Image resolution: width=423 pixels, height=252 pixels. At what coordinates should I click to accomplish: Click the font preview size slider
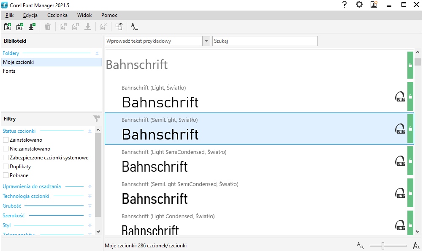[388, 245]
